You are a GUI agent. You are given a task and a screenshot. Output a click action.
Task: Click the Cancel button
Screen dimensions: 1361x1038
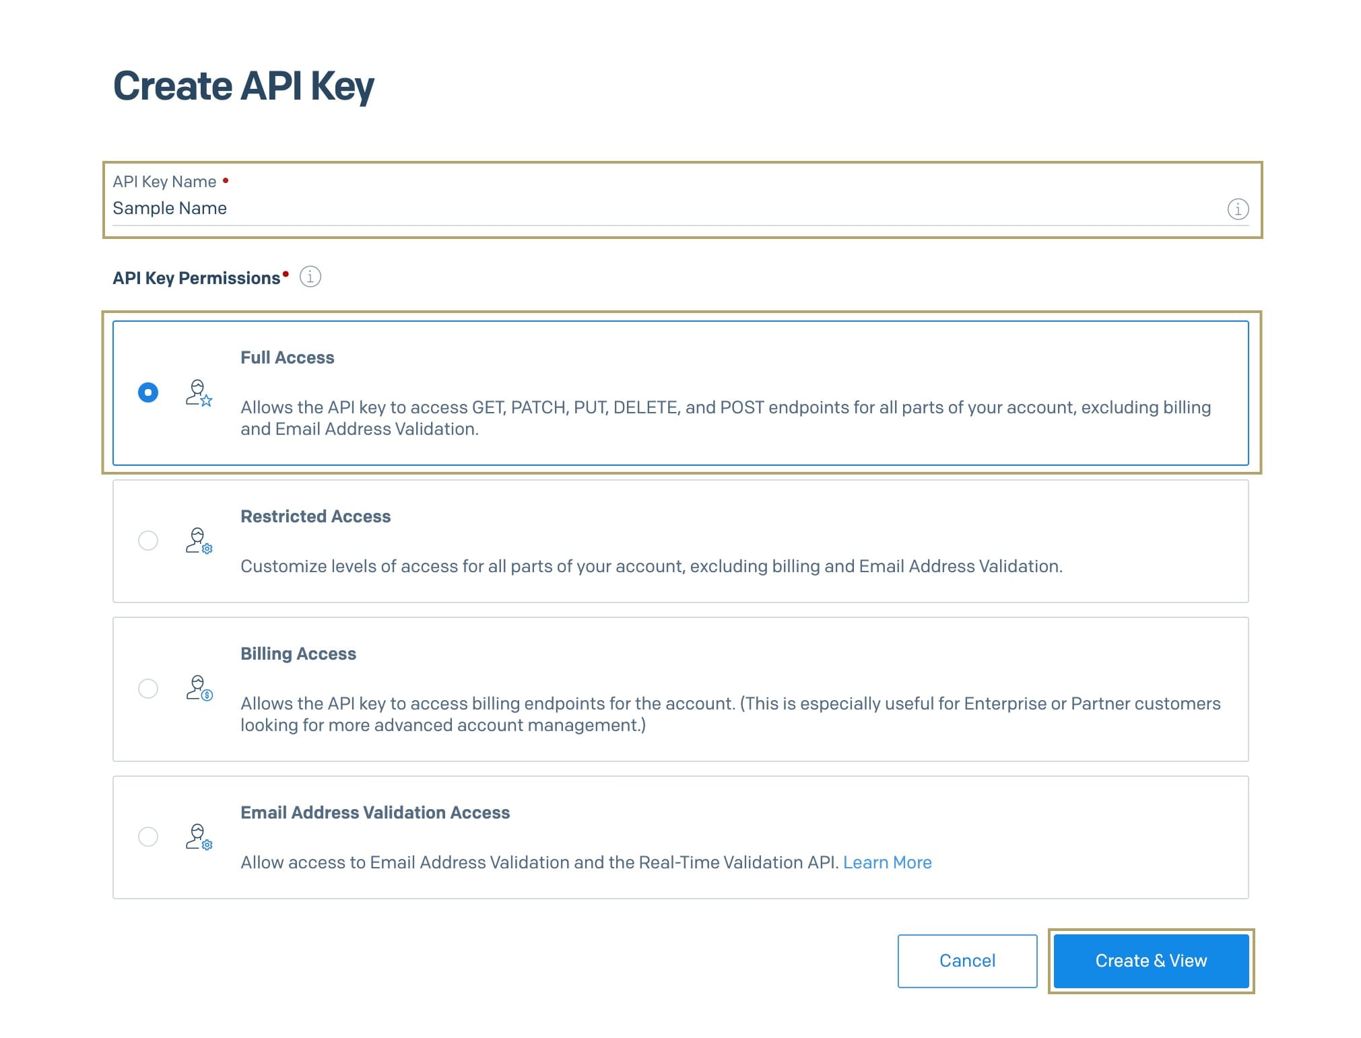[967, 961]
